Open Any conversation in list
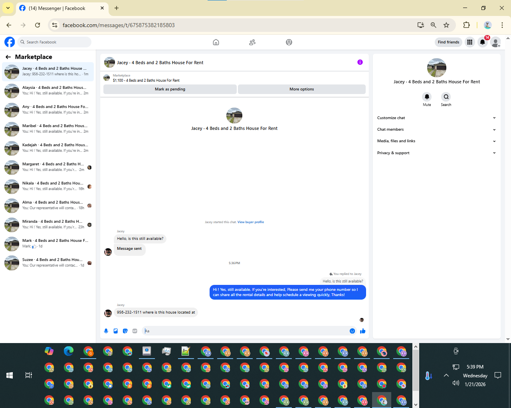Screen dimensions: 511x408 [48, 110]
